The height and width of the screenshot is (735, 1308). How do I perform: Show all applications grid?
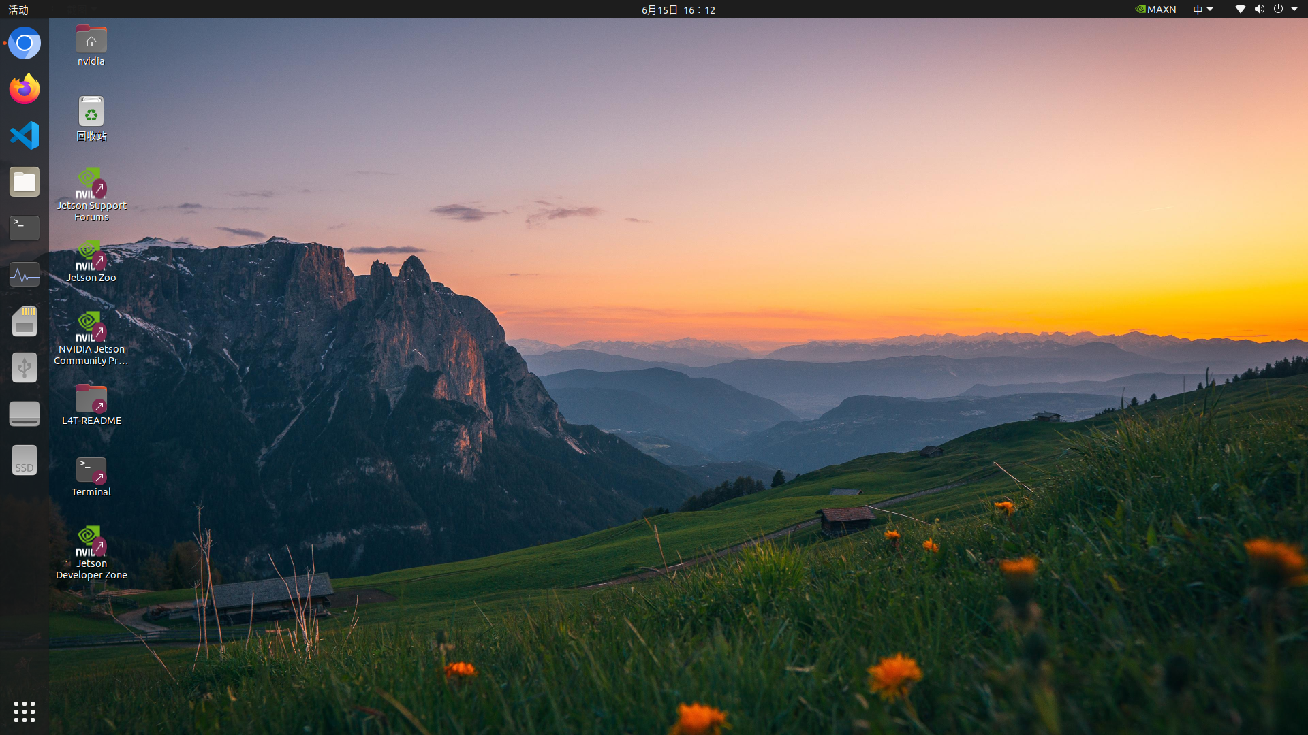click(x=25, y=712)
